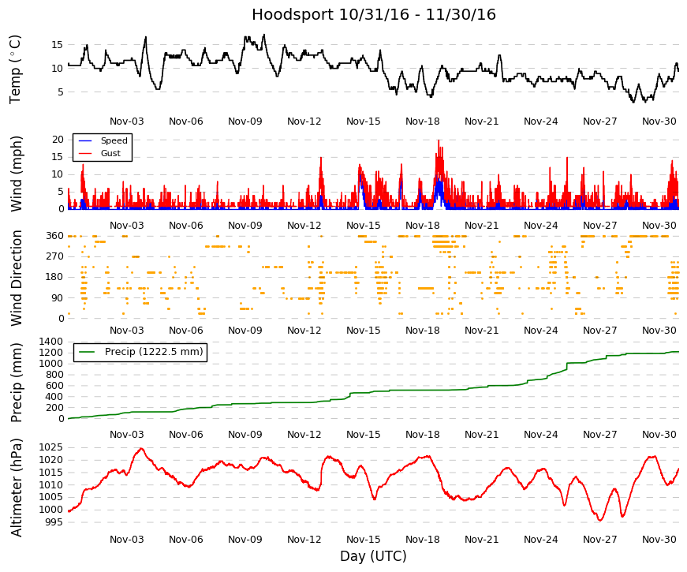Click the red Gust legend line
Screen dimensions: 687x572
[85, 153]
